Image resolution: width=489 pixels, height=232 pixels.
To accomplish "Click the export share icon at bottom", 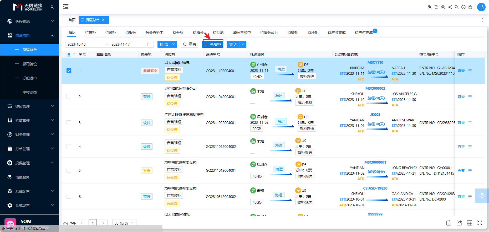I will [x=459, y=223].
